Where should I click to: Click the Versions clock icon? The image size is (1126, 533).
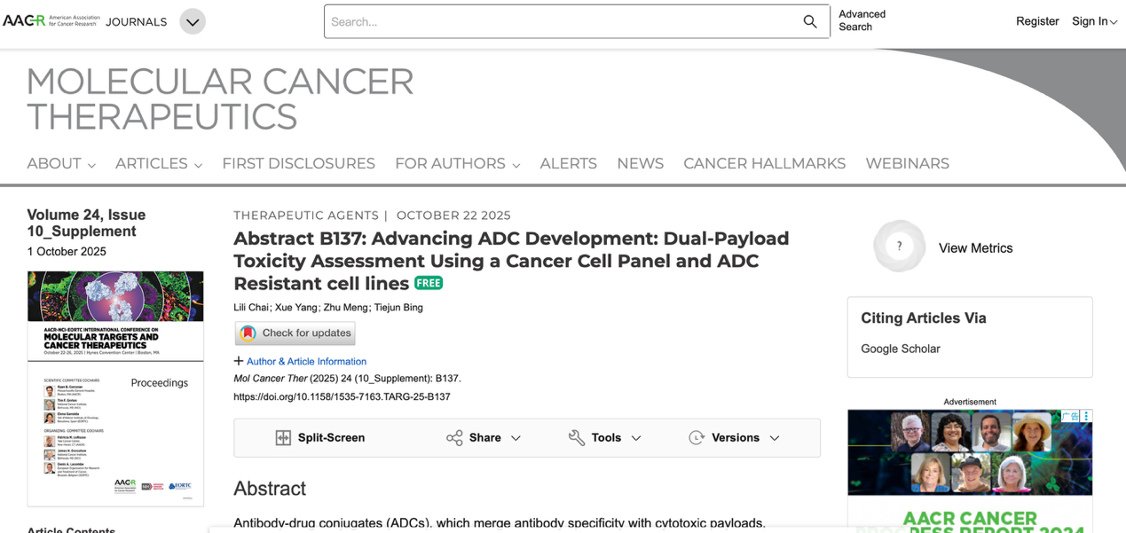tap(697, 438)
